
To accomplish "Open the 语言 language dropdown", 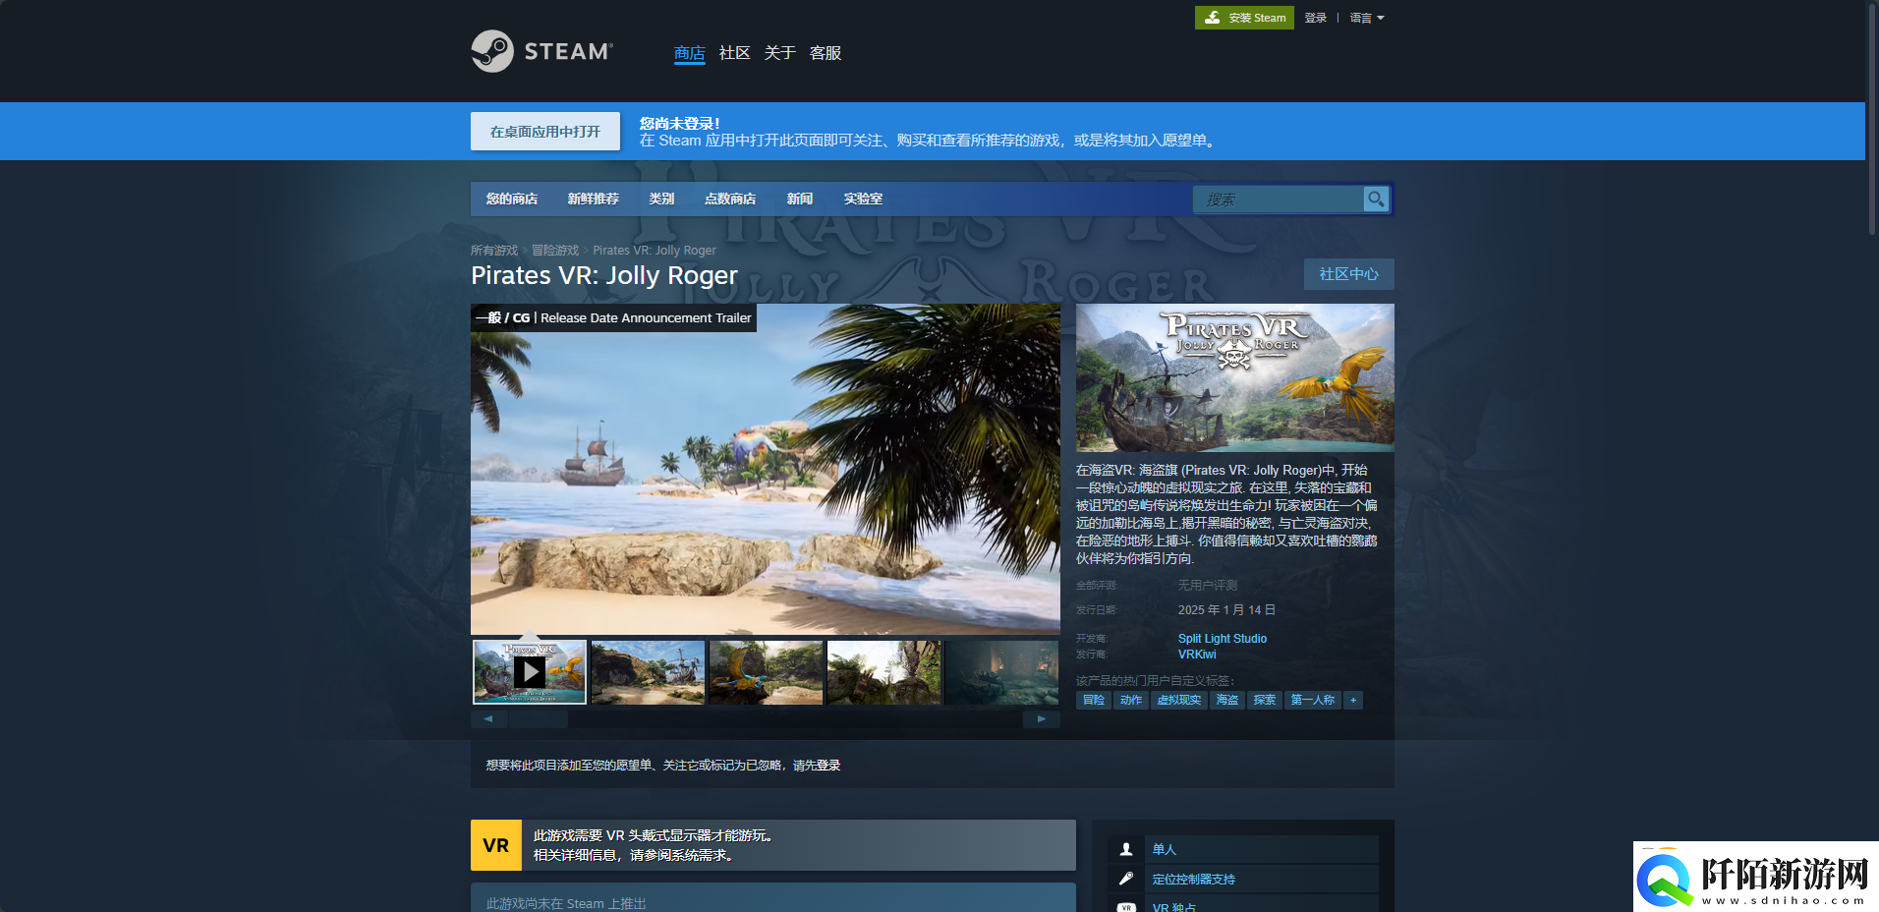I will tap(1366, 17).
